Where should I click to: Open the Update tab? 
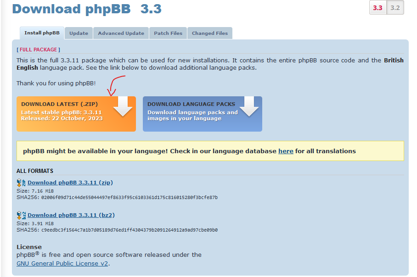[79, 33]
